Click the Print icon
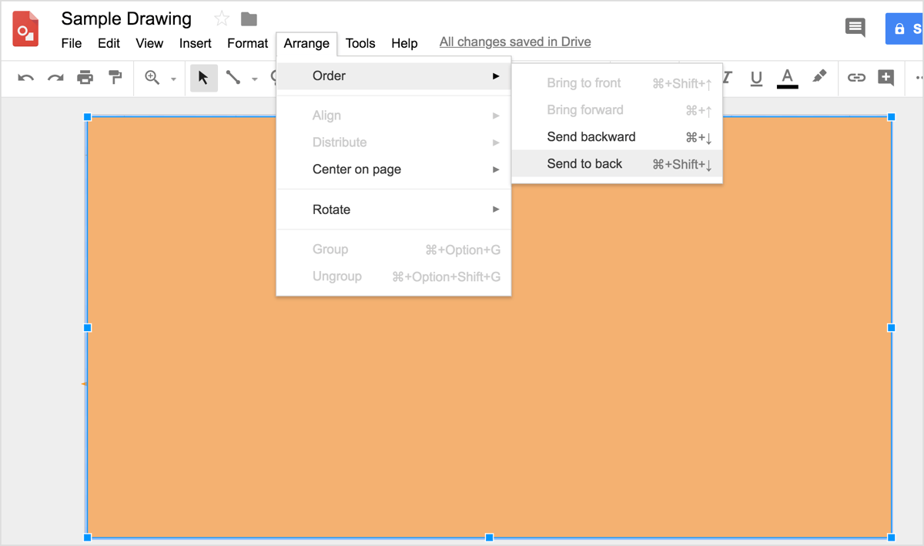This screenshot has height=546, width=924. click(85, 78)
